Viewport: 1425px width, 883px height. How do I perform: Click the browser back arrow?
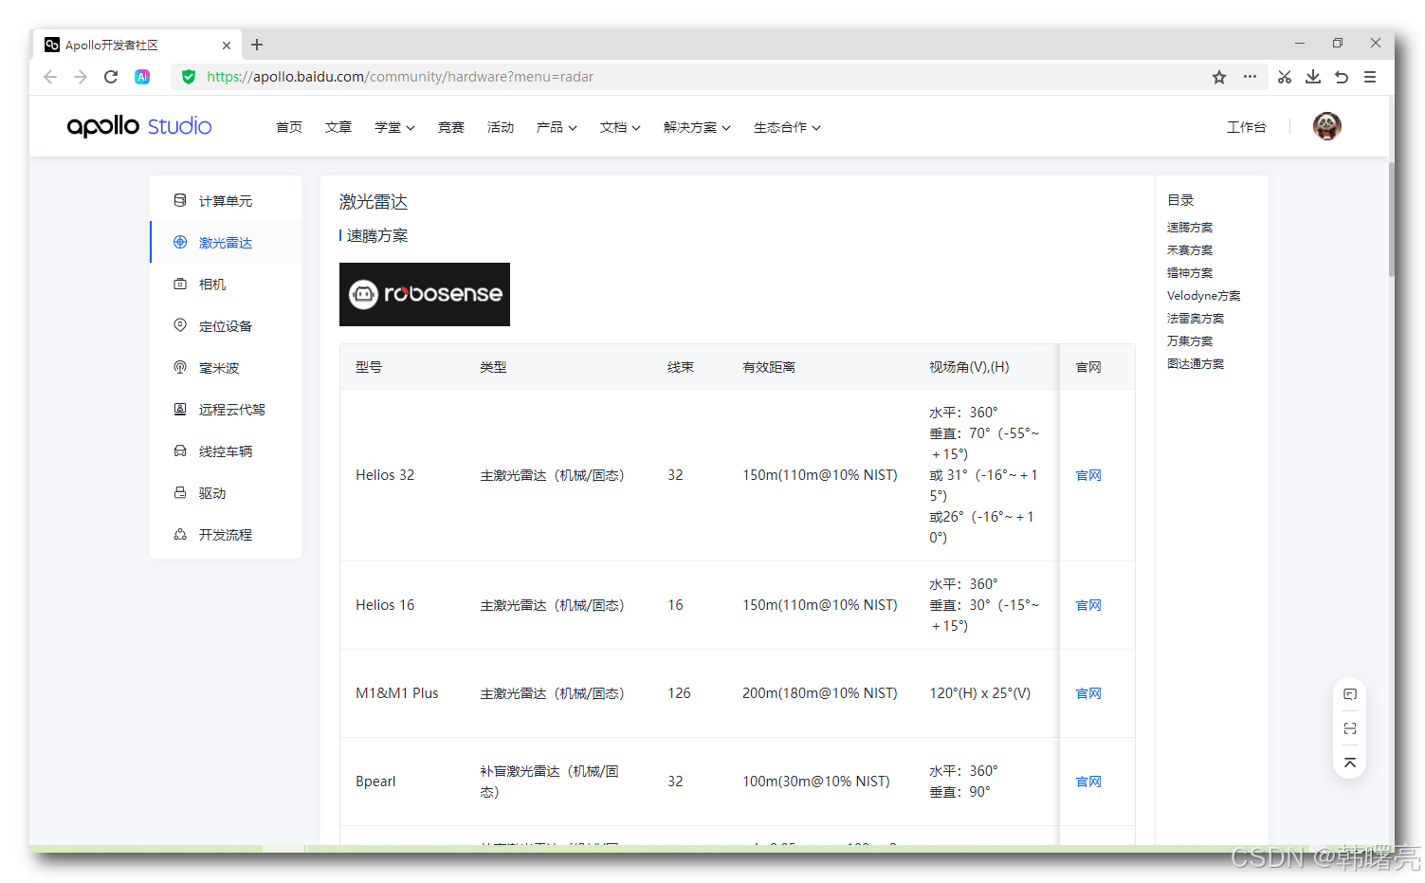pyautogui.click(x=50, y=77)
